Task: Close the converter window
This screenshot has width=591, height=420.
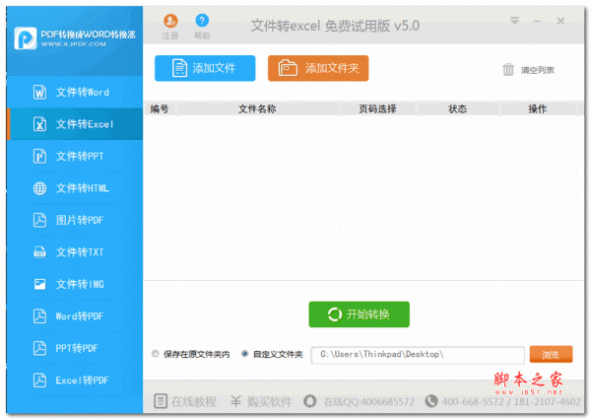Action: [x=560, y=21]
